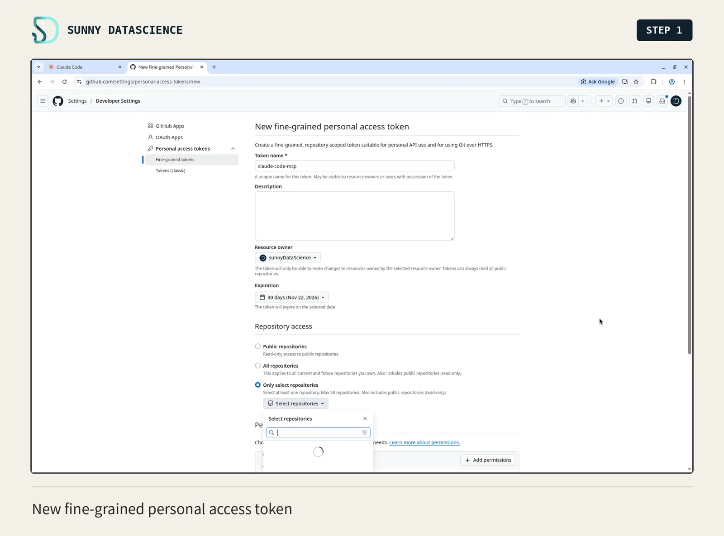
Task: Reload the current page
Action: [x=65, y=82]
